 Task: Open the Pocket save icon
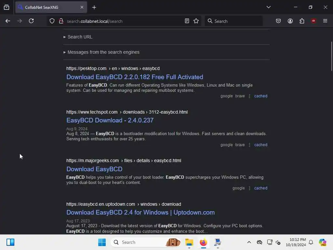278,21
